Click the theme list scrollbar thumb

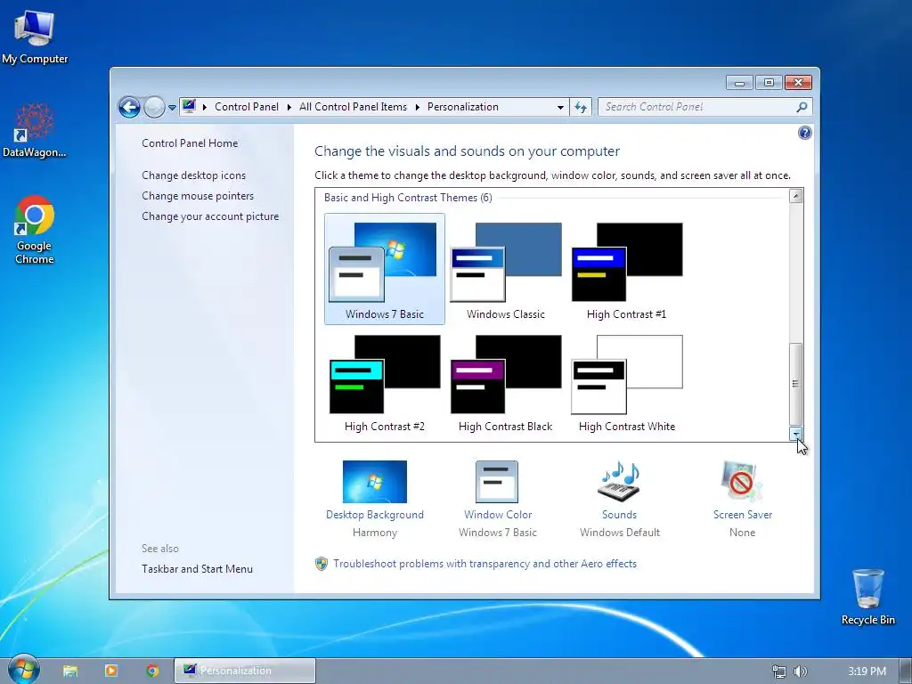tap(796, 384)
